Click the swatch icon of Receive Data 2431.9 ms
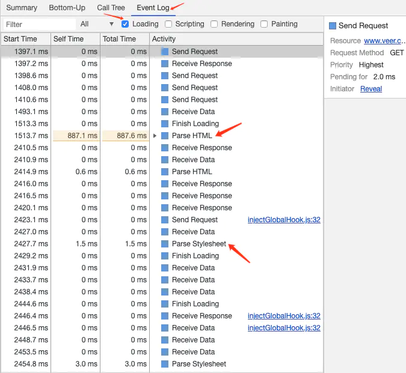 (165, 268)
